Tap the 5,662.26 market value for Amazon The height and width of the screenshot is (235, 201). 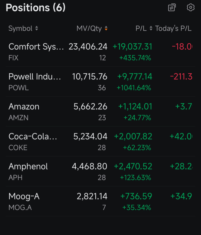click(x=90, y=106)
